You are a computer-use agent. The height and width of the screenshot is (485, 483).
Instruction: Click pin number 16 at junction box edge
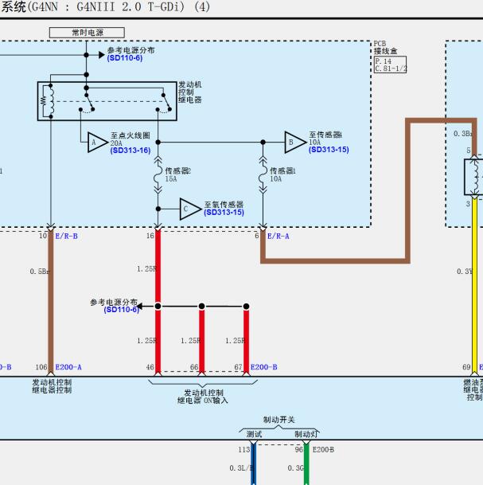pyautogui.click(x=150, y=236)
